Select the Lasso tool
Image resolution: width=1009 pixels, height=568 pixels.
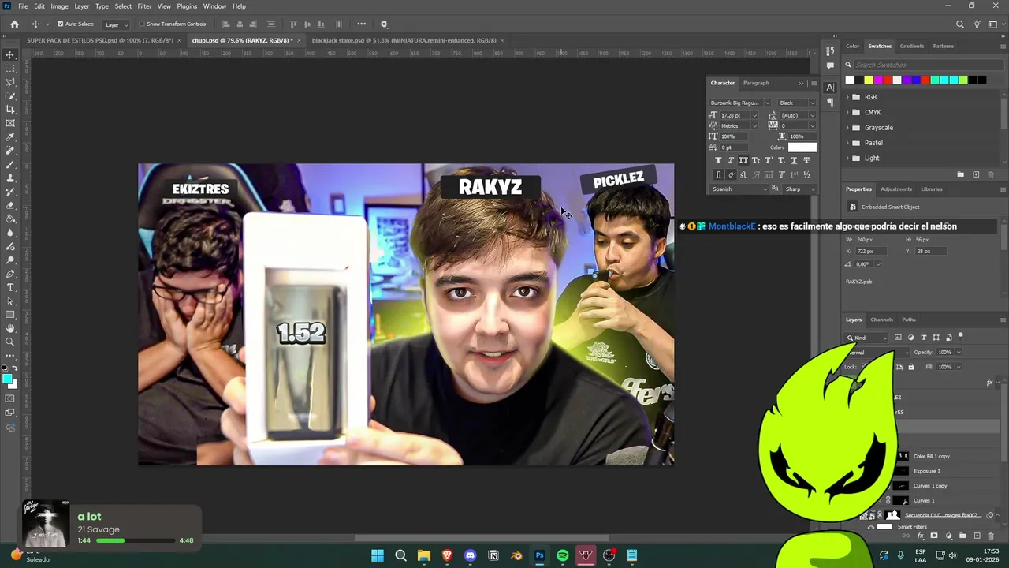(x=10, y=82)
